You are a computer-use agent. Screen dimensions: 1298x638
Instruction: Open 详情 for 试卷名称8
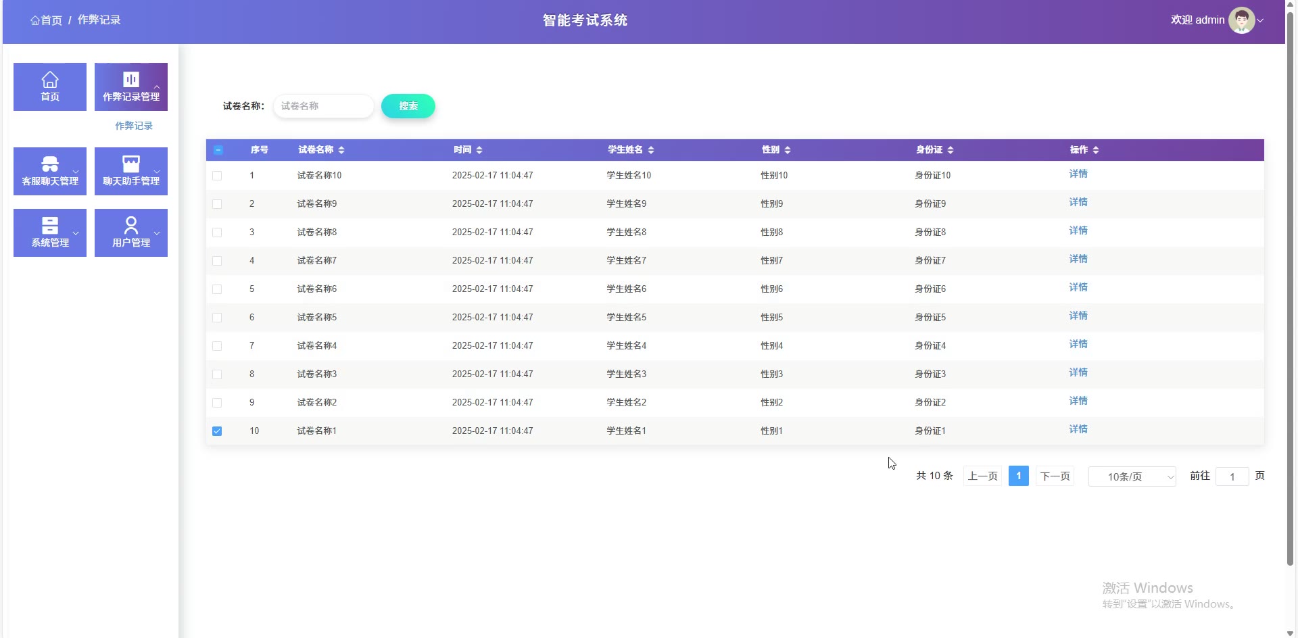pyautogui.click(x=1078, y=230)
